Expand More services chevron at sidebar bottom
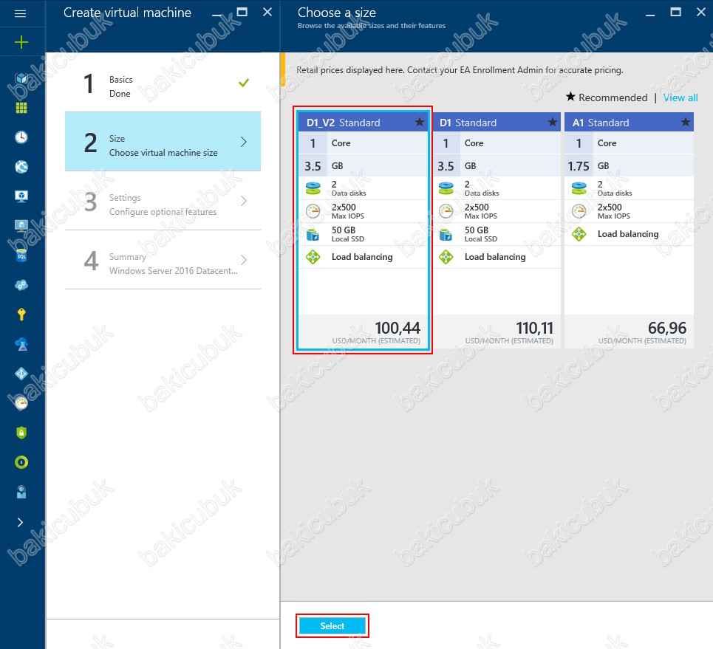The image size is (713, 649). coord(20,522)
